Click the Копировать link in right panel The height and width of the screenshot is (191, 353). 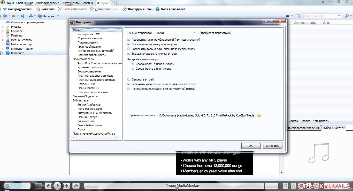point(320,121)
